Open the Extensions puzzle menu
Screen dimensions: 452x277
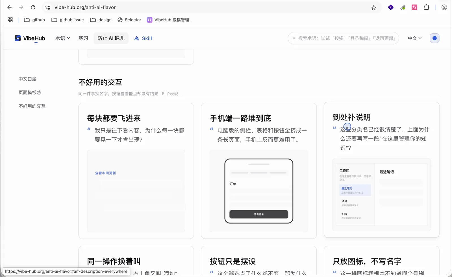point(426,7)
